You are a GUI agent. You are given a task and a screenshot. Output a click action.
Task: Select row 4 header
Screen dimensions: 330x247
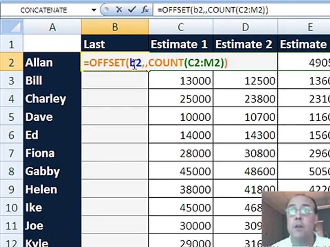tap(12, 98)
